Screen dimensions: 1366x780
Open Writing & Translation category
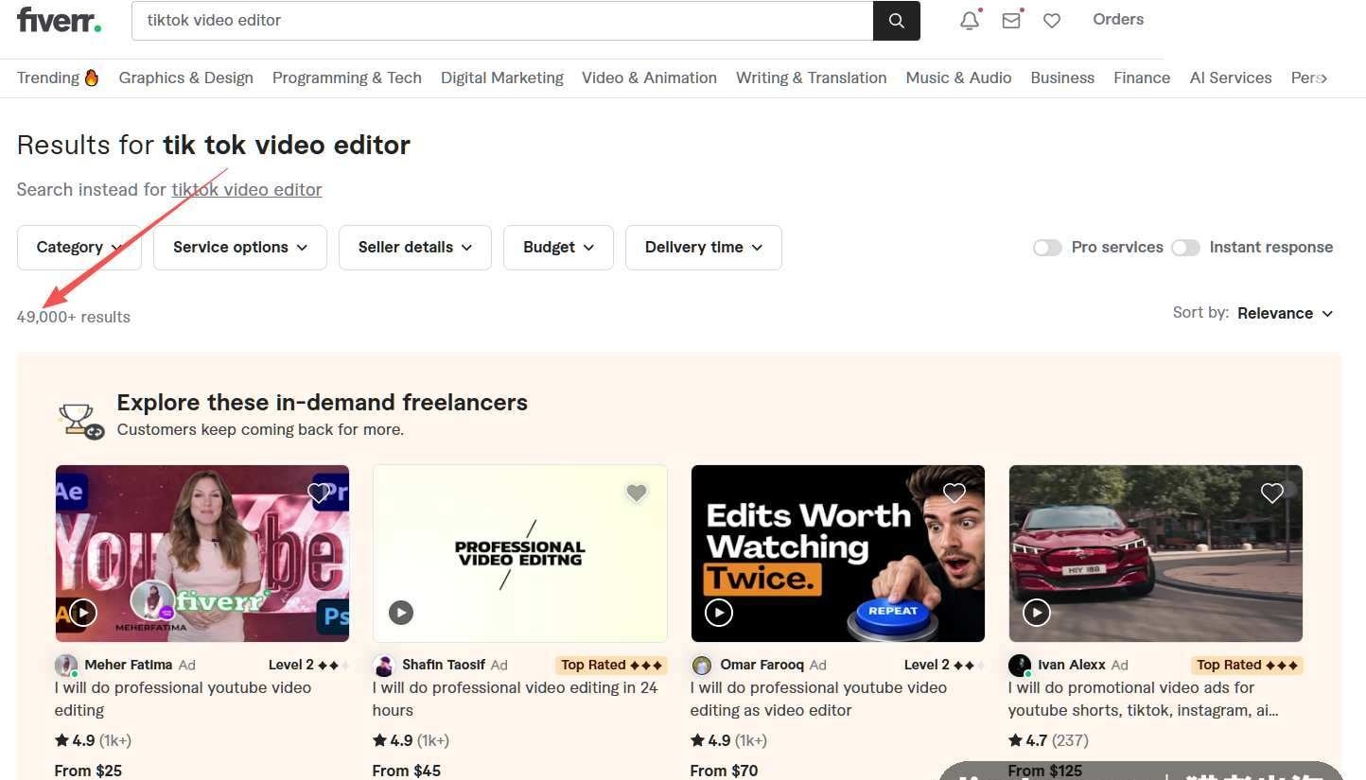pos(812,78)
